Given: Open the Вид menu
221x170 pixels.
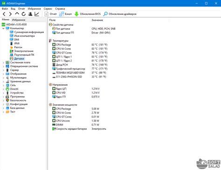Looking at the screenshot, I should pos(13,9).
